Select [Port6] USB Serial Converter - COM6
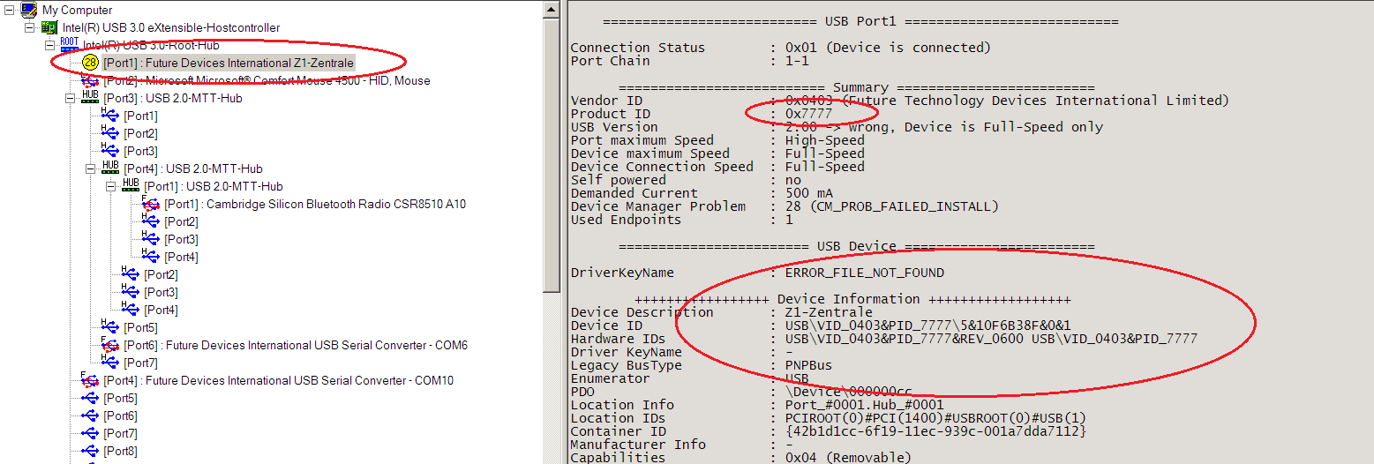This screenshot has height=464, width=1374. tap(296, 345)
